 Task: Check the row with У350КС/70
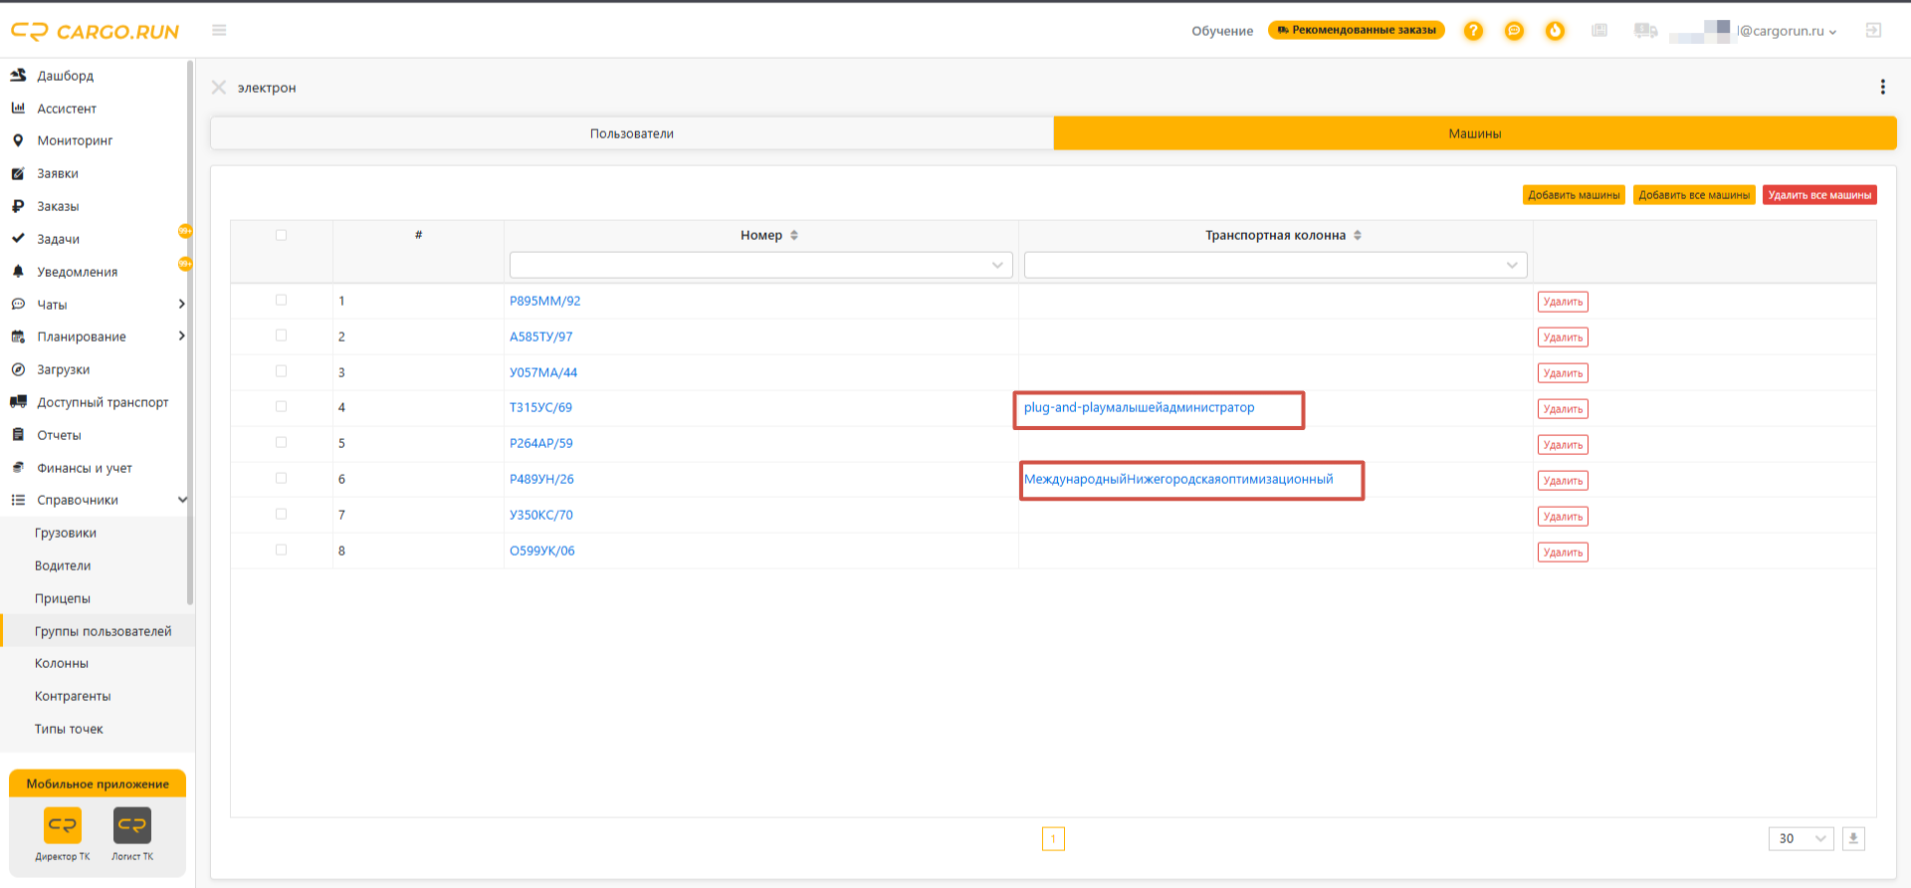tap(281, 515)
